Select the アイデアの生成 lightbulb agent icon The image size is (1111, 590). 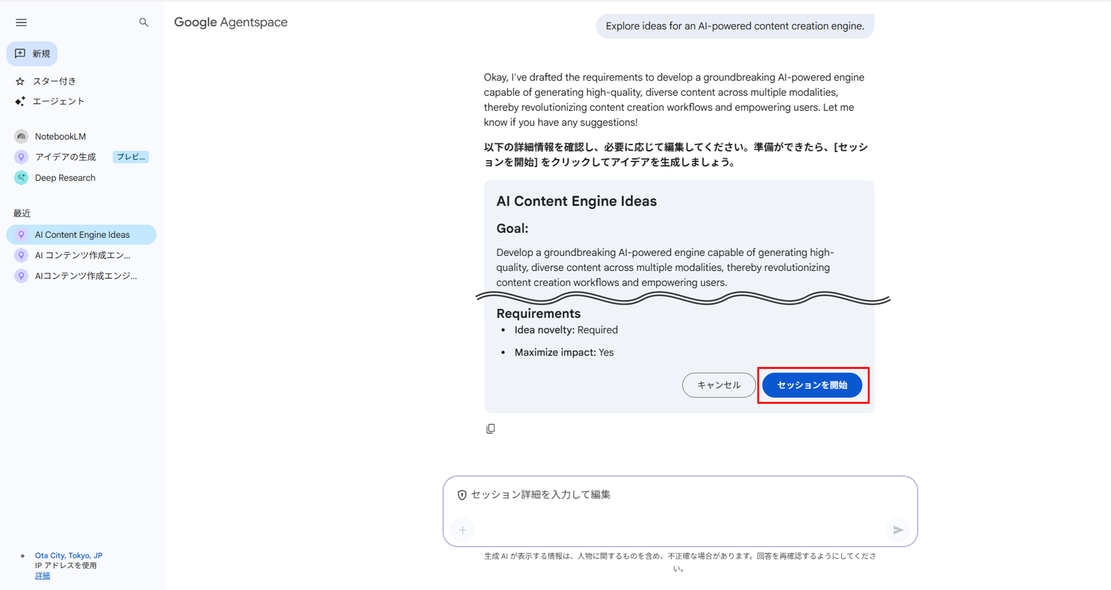21,156
